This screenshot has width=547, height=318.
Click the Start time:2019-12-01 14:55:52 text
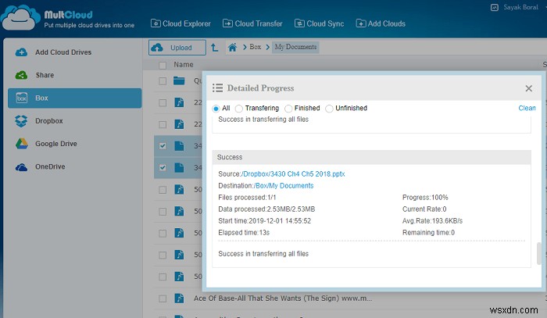point(264,221)
